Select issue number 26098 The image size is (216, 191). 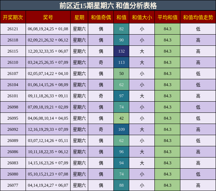coord(13,107)
